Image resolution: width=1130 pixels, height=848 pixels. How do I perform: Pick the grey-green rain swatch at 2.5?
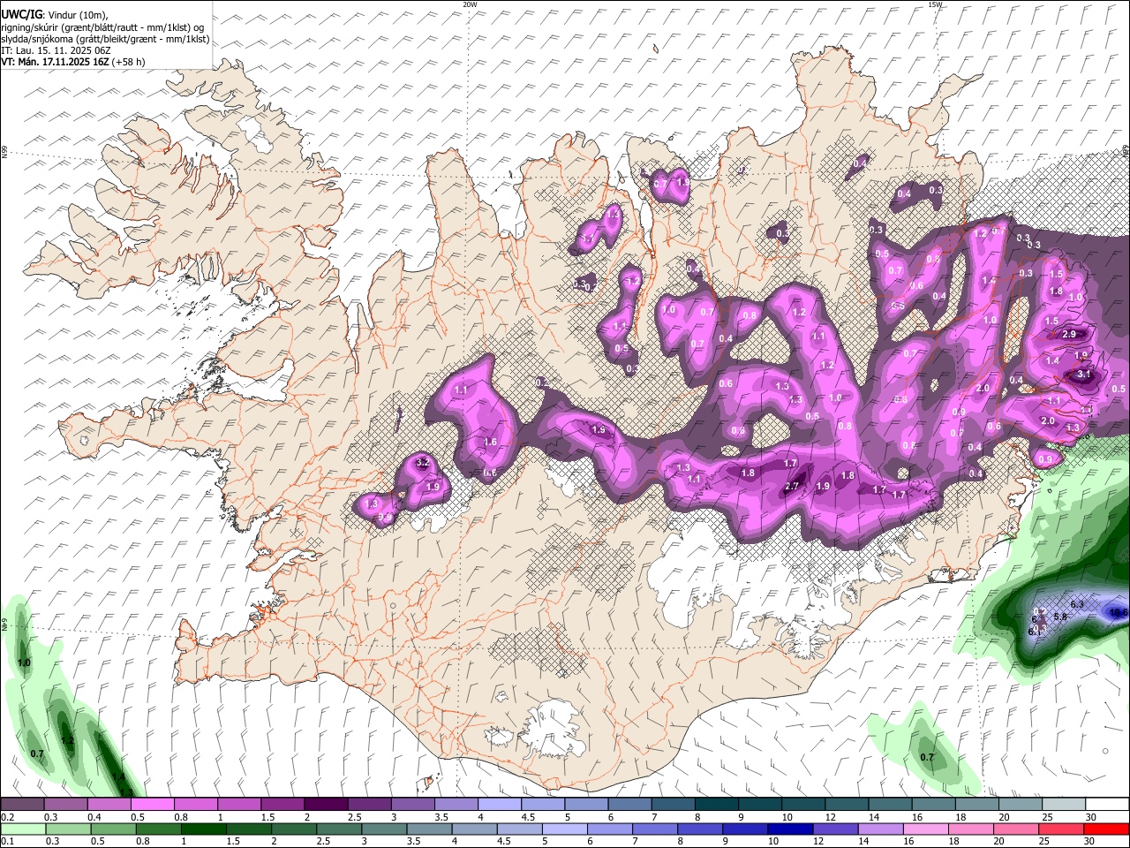[340, 829]
